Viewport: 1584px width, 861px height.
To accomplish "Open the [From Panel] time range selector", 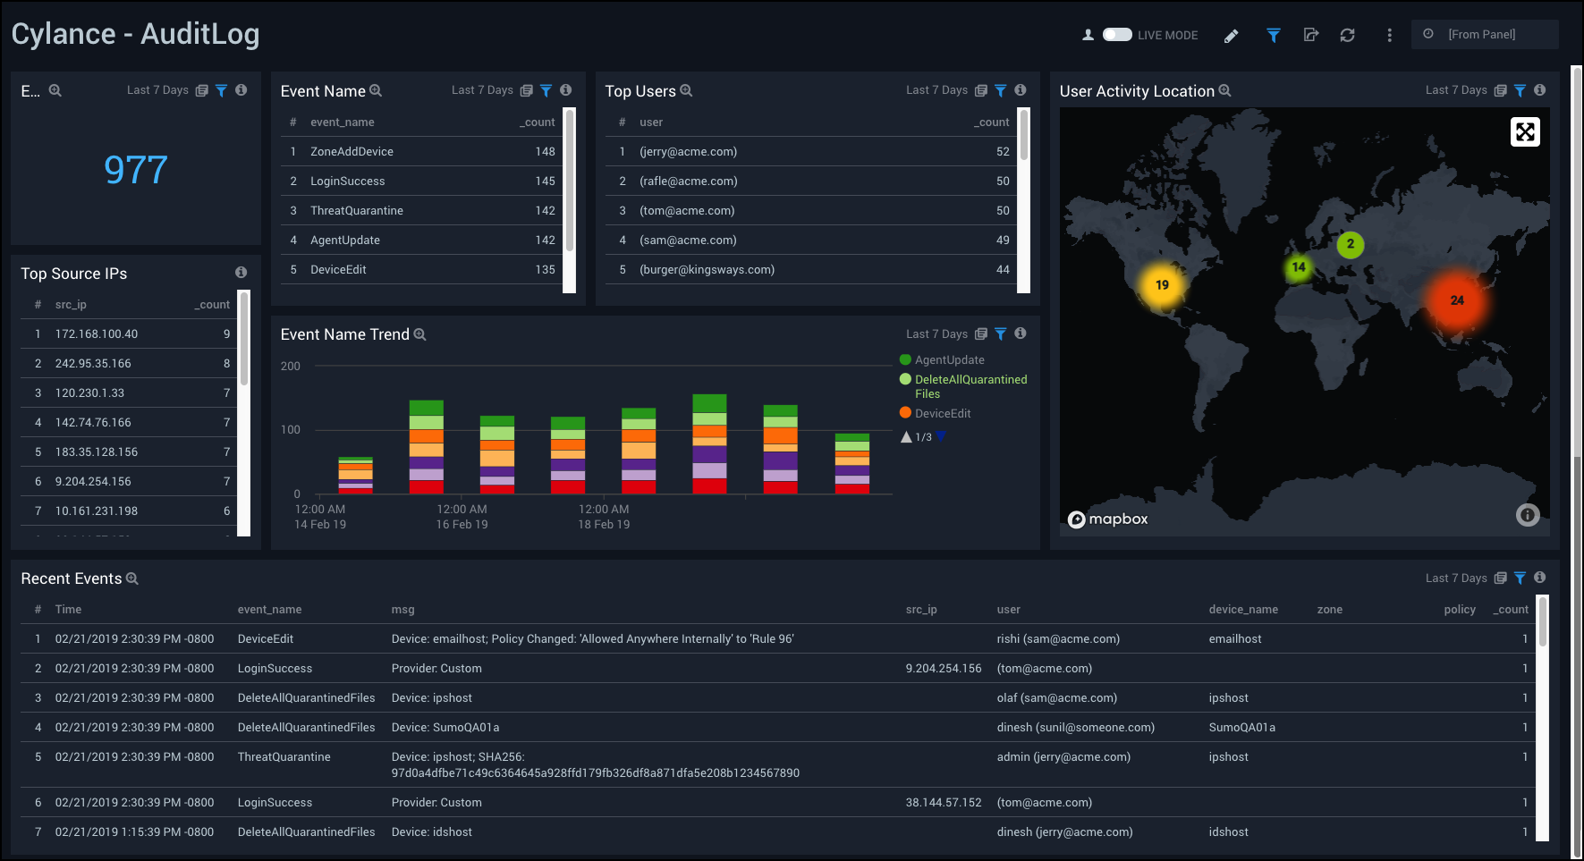I will tap(1484, 34).
